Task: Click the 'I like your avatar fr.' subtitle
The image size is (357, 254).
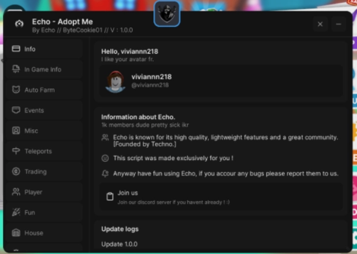Action: [x=127, y=59]
